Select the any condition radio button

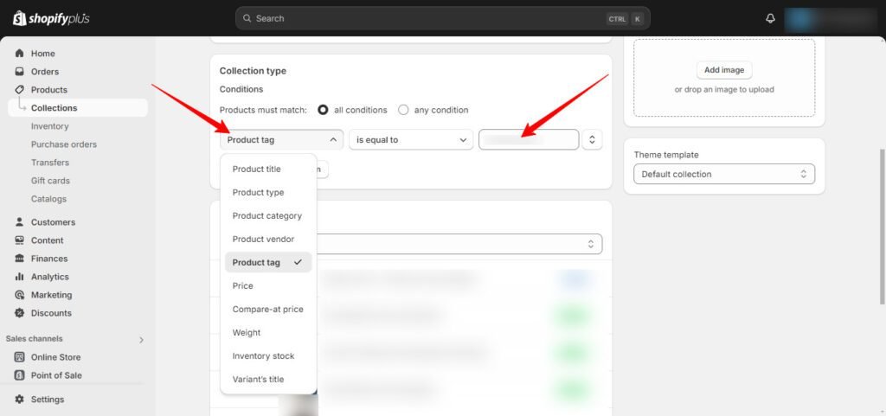[x=403, y=110]
